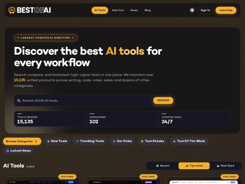Click star icon on Tool Of The Week

(174, 141)
